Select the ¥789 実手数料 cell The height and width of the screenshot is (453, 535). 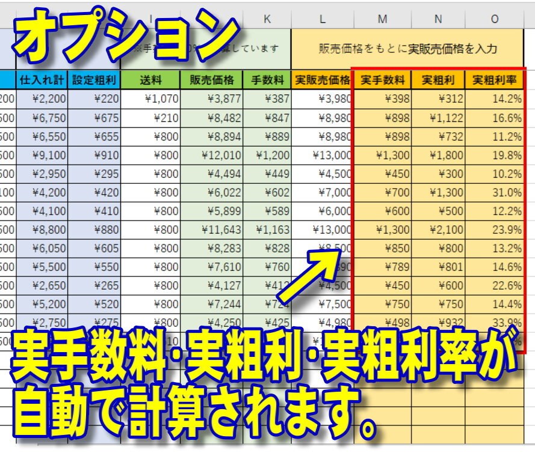coord(383,267)
